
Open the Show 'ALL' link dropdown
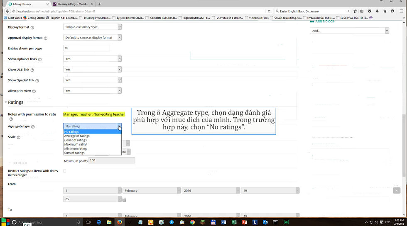pos(92,70)
